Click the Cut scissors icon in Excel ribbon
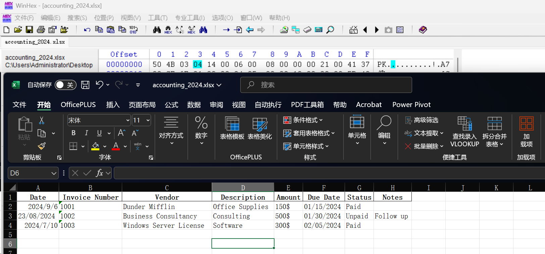Screen dimensions: 545x254 [42, 120]
